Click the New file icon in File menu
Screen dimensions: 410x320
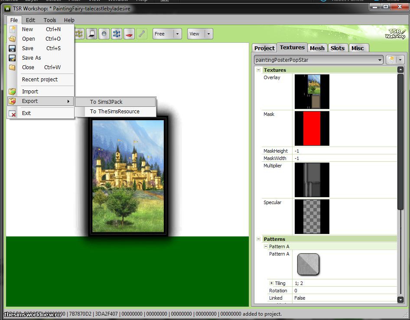pyautogui.click(x=12, y=29)
